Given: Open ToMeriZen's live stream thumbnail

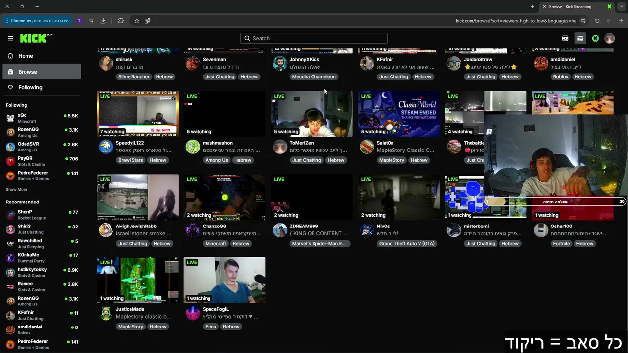Looking at the screenshot, I should pos(312,114).
